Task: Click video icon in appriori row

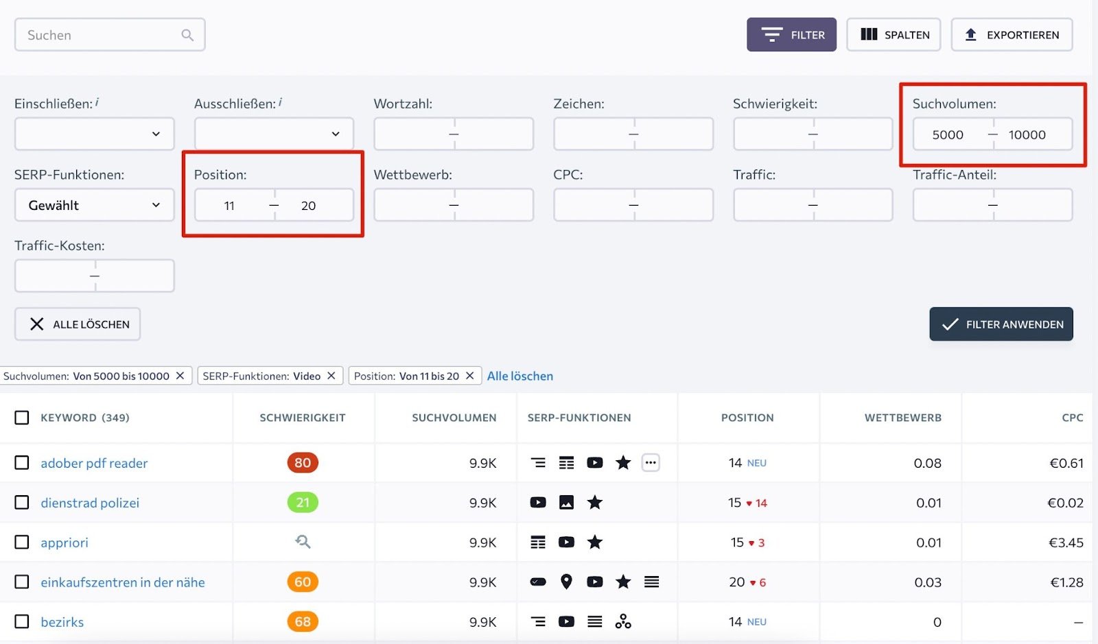Action: click(x=566, y=542)
